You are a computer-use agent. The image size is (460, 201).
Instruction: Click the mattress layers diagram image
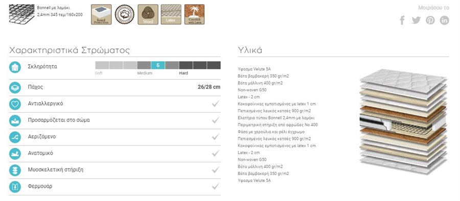pyautogui.click(x=404, y=121)
